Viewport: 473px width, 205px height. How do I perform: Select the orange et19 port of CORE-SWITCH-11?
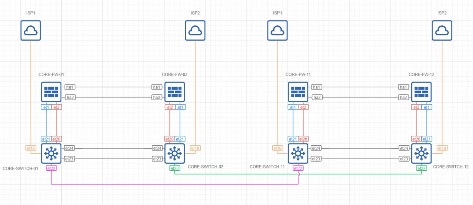[278, 148]
